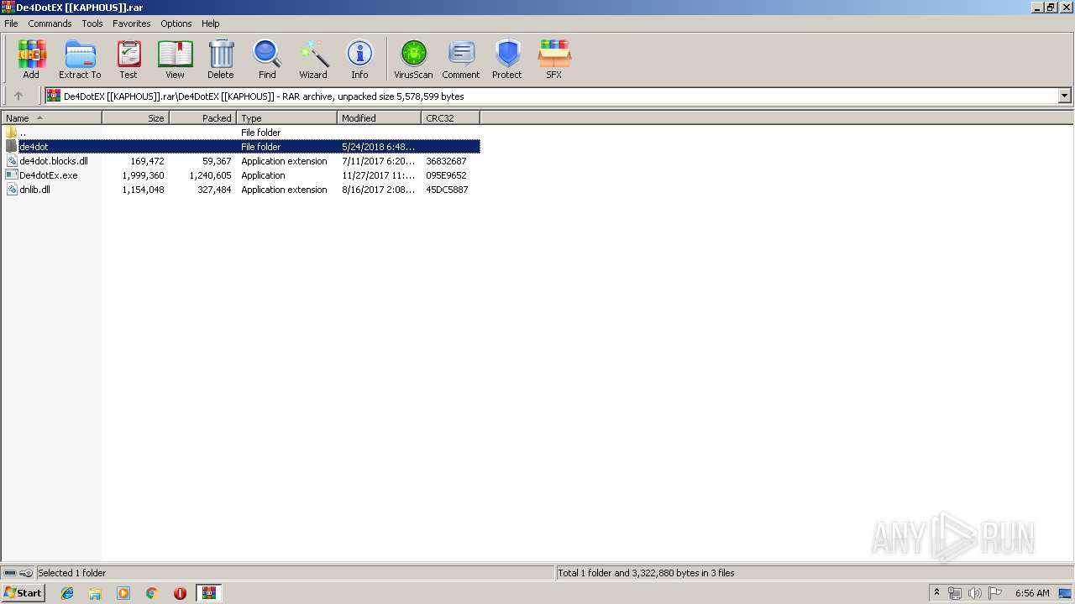Open the Help menu
This screenshot has height=604, width=1075.
coord(211,23)
